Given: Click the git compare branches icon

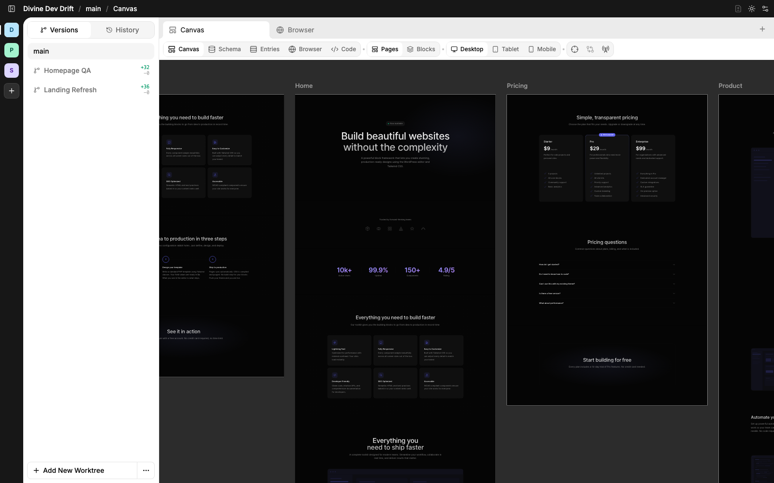Looking at the screenshot, I should (590, 49).
